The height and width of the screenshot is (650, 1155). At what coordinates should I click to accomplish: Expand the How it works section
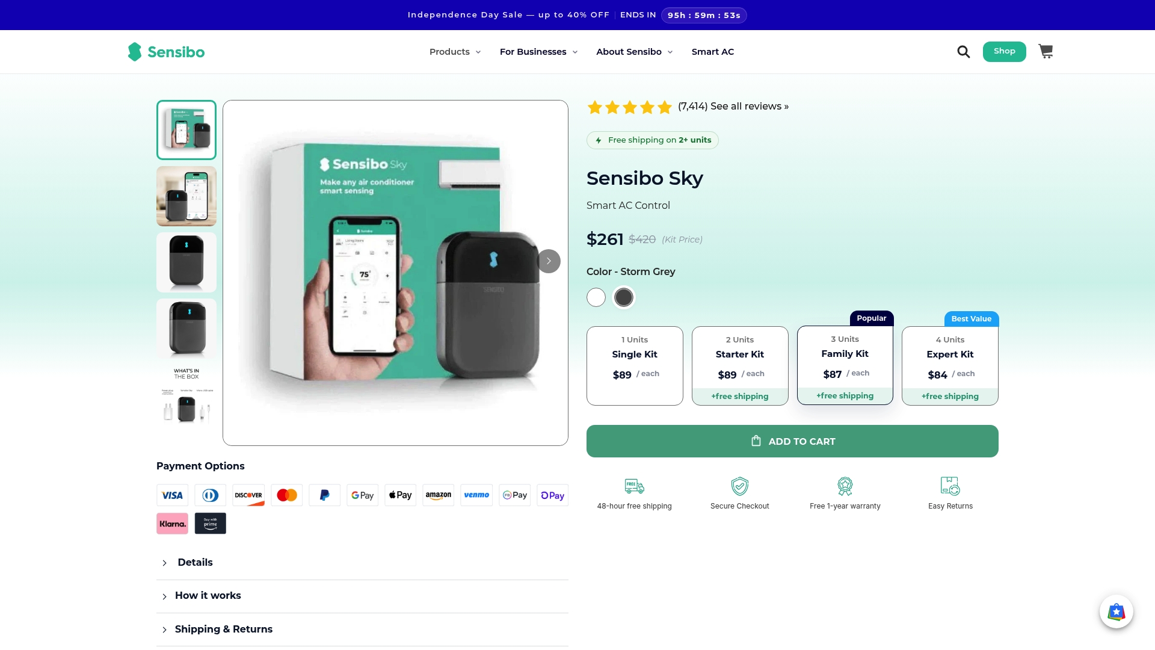point(362,596)
